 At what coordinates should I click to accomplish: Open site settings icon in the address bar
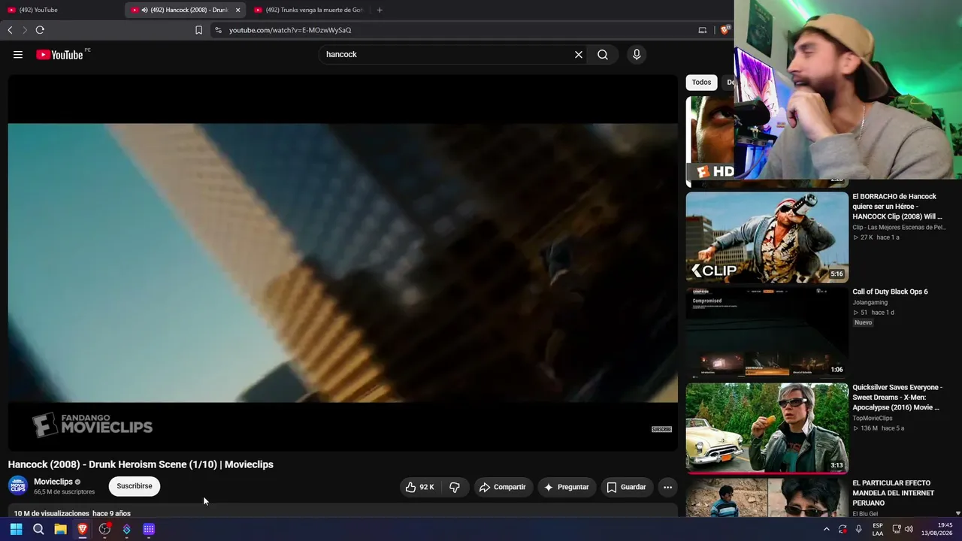[218, 30]
